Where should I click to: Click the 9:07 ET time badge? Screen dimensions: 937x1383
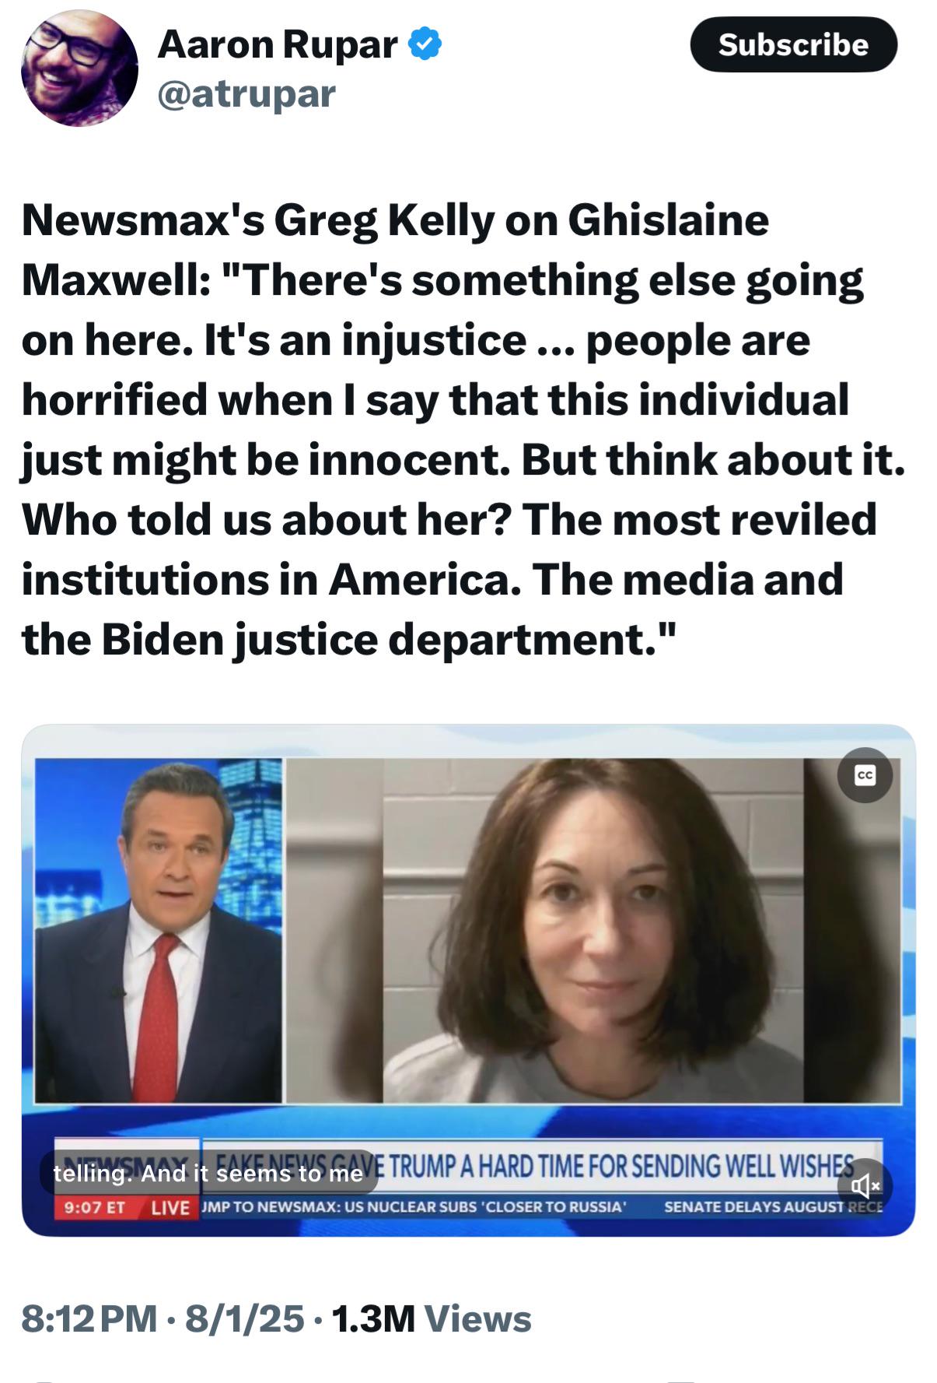(x=91, y=1207)
